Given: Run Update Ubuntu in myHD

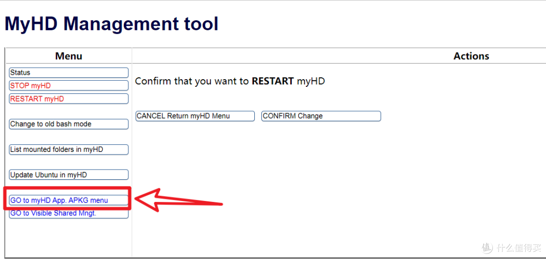Looking at the screenshot, I should (x=69, y=175).
